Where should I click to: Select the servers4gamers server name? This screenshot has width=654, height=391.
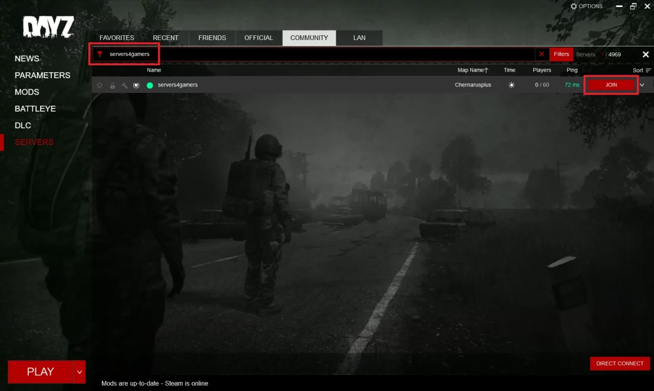click(x=178, y=85)
